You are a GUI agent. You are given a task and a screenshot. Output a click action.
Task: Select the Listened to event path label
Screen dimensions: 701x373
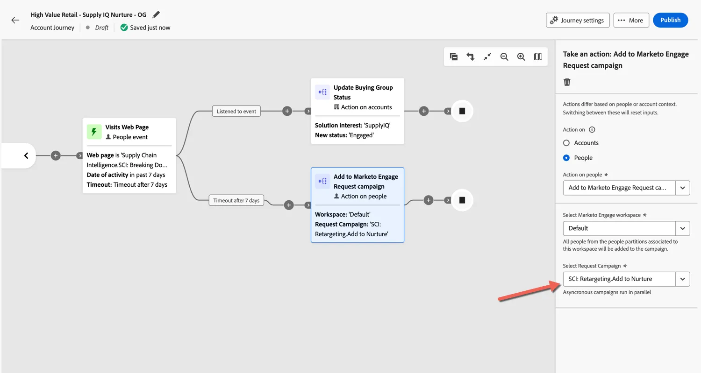coord(236,112)
